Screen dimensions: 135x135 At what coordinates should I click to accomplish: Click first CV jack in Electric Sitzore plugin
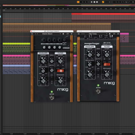(x=44, y=40)
